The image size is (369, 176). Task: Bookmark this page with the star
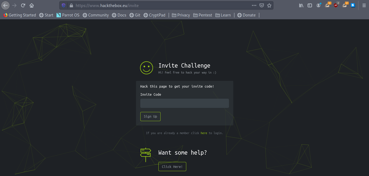[269, 5]
